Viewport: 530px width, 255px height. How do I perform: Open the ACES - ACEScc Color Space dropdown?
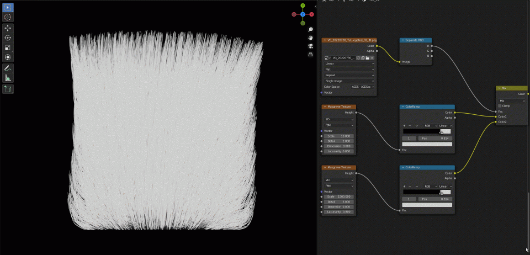point(362,87)
